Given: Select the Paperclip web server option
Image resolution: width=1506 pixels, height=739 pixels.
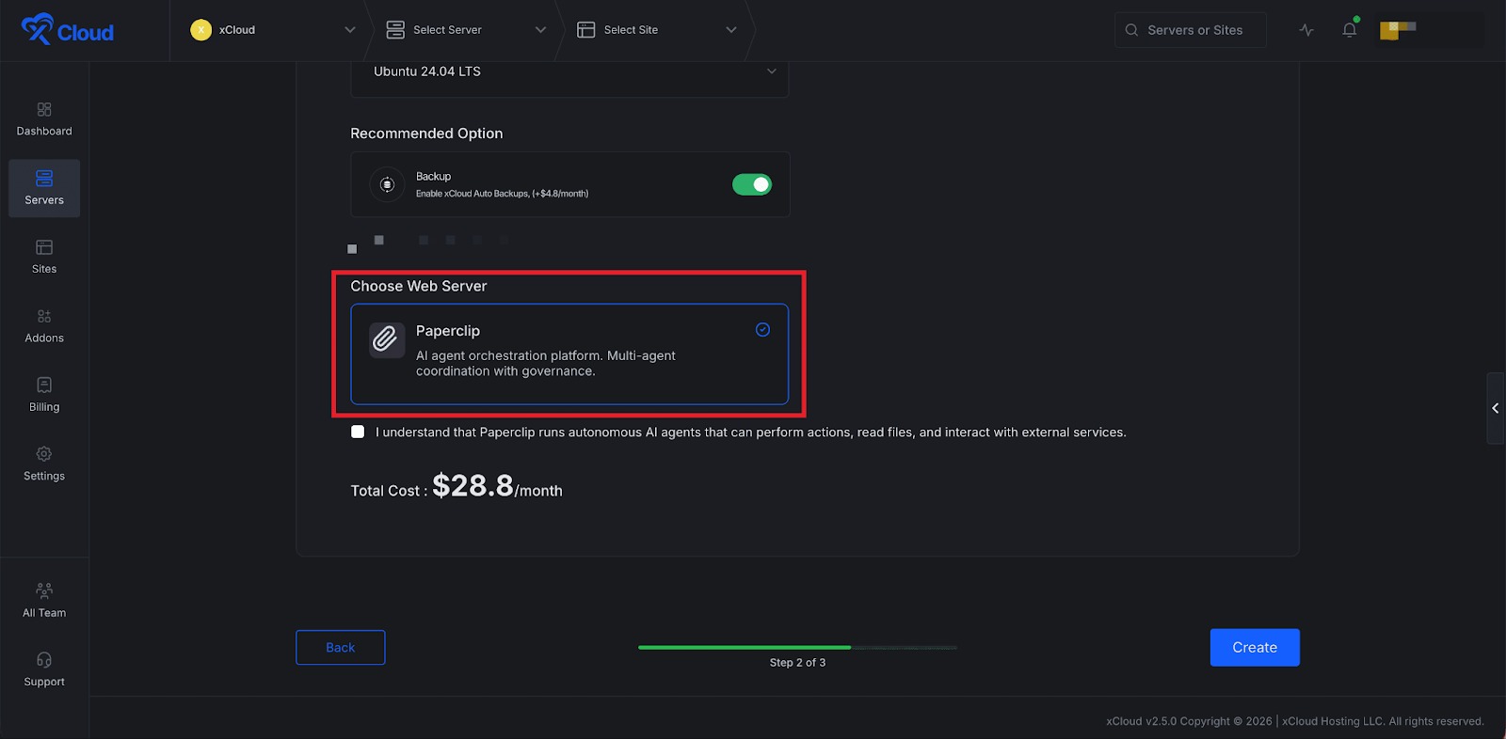Looking at the screenshot, I should tap(569, 354).
